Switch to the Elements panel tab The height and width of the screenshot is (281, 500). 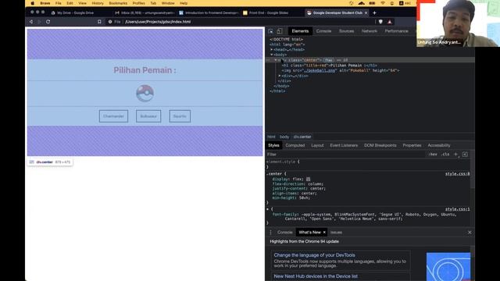tap(300, 31)
